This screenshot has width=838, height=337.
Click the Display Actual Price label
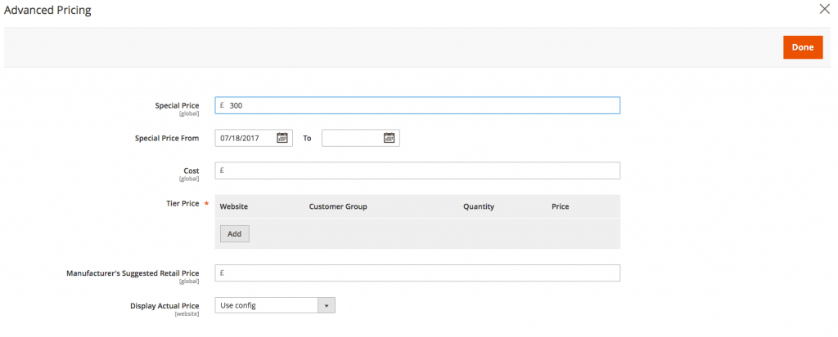click(164, 306)
